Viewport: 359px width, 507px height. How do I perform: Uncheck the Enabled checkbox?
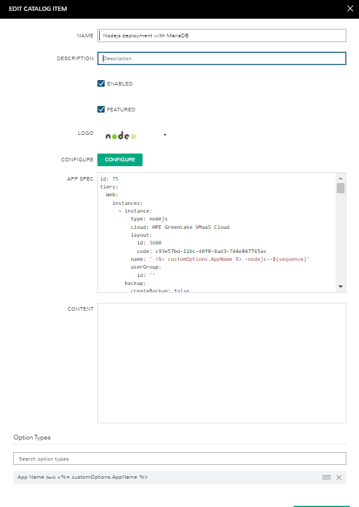101,84
